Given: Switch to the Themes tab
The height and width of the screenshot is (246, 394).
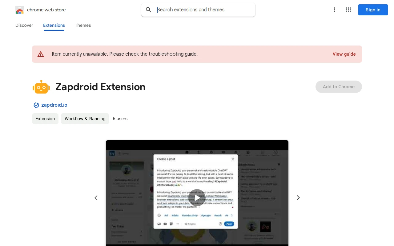Looking at the screenshot, I should (83, 25).
